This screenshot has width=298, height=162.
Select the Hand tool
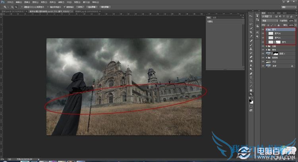point(251,90)
